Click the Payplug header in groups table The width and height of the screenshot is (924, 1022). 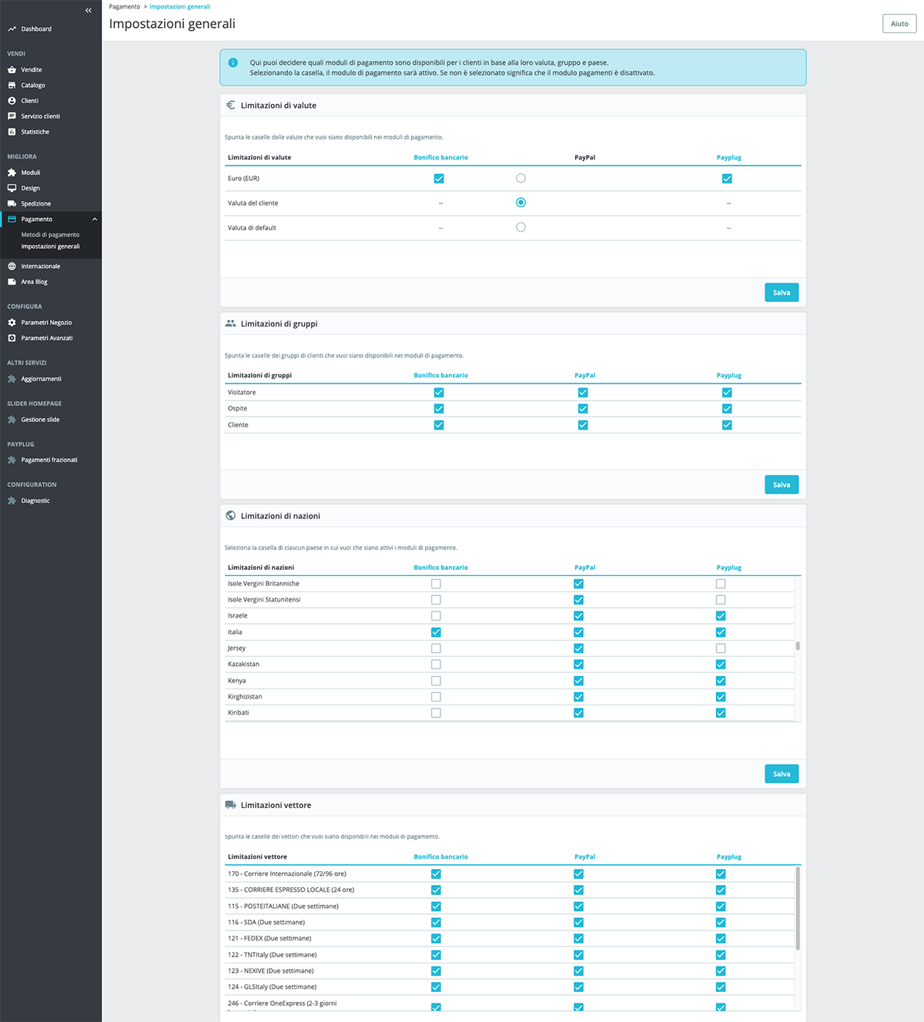[x=728, y=375]
